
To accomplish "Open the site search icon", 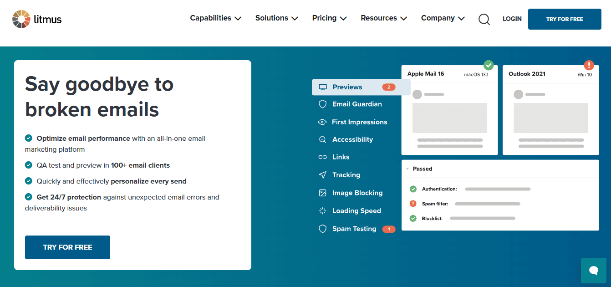I will [x=484, y=19].
